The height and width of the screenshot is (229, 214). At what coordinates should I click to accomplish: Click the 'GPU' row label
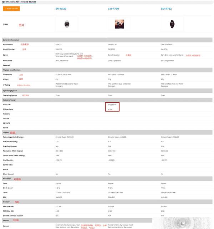[5, 197]
